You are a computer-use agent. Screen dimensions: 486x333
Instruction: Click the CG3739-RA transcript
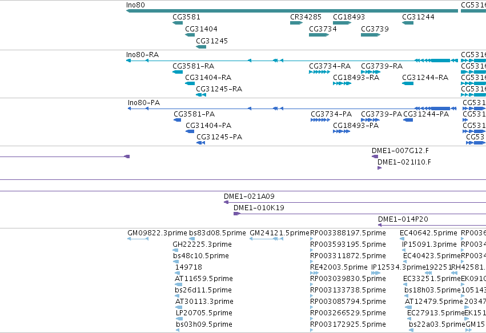(371, 72)
